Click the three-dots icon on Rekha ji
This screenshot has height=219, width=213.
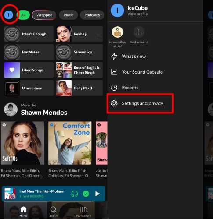point(99,35)
